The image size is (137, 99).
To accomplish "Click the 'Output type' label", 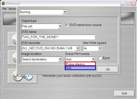I will (x=29, y=21).
